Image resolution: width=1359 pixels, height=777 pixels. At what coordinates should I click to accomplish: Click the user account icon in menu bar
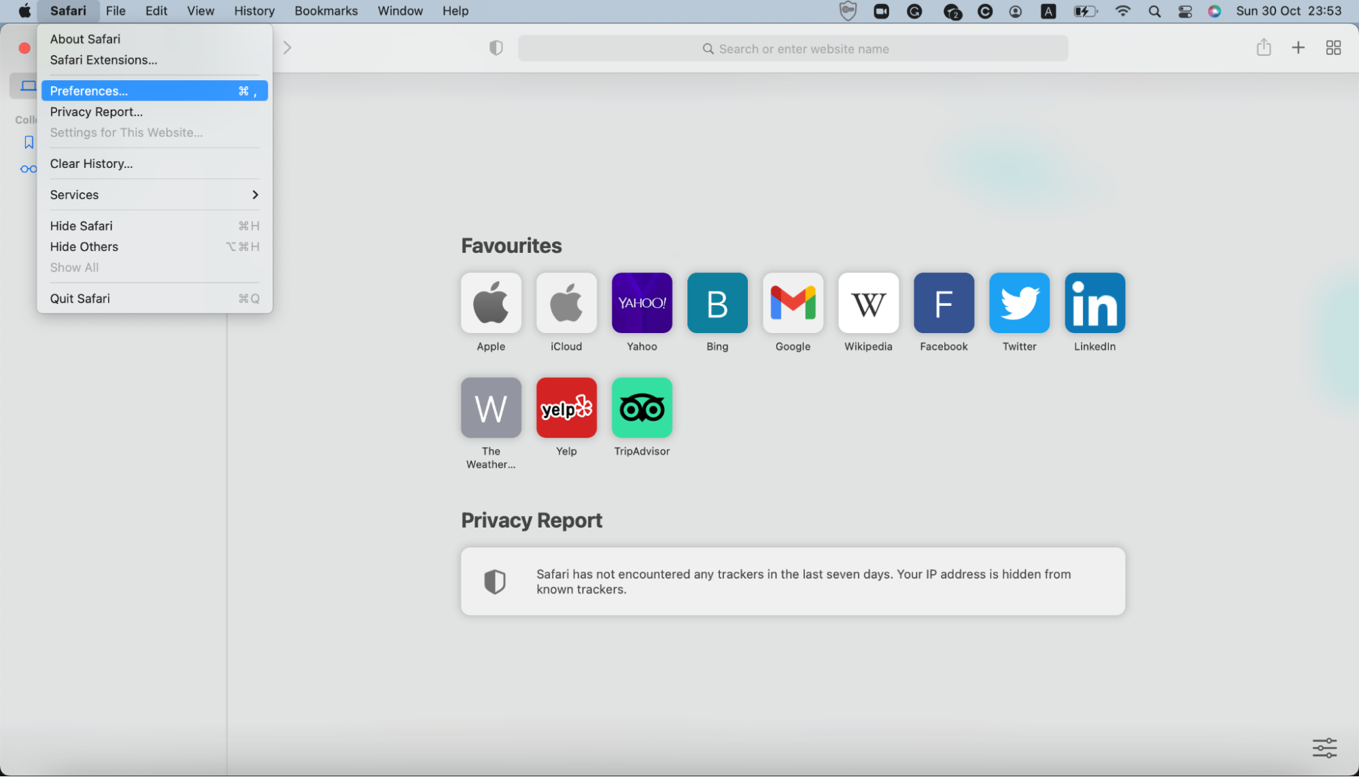point(1016,11)
